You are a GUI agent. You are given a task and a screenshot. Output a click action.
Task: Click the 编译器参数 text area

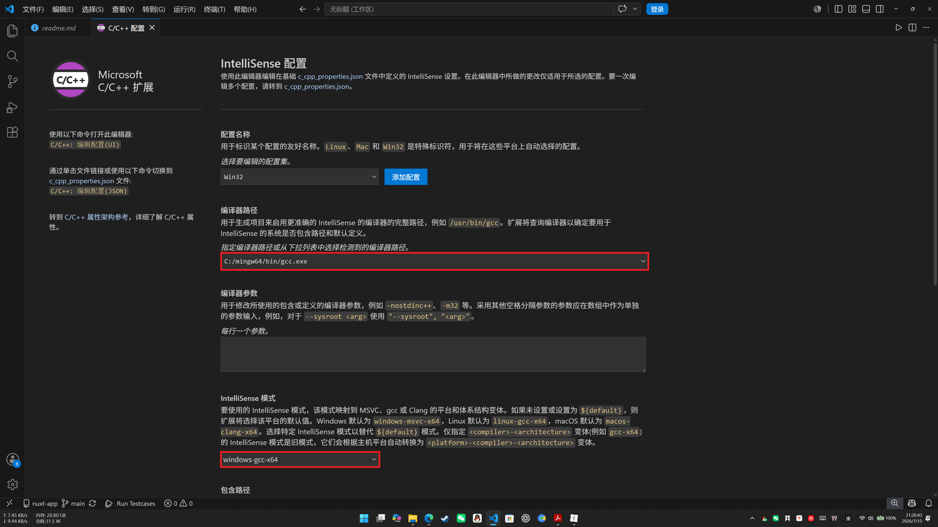point(433,354)
